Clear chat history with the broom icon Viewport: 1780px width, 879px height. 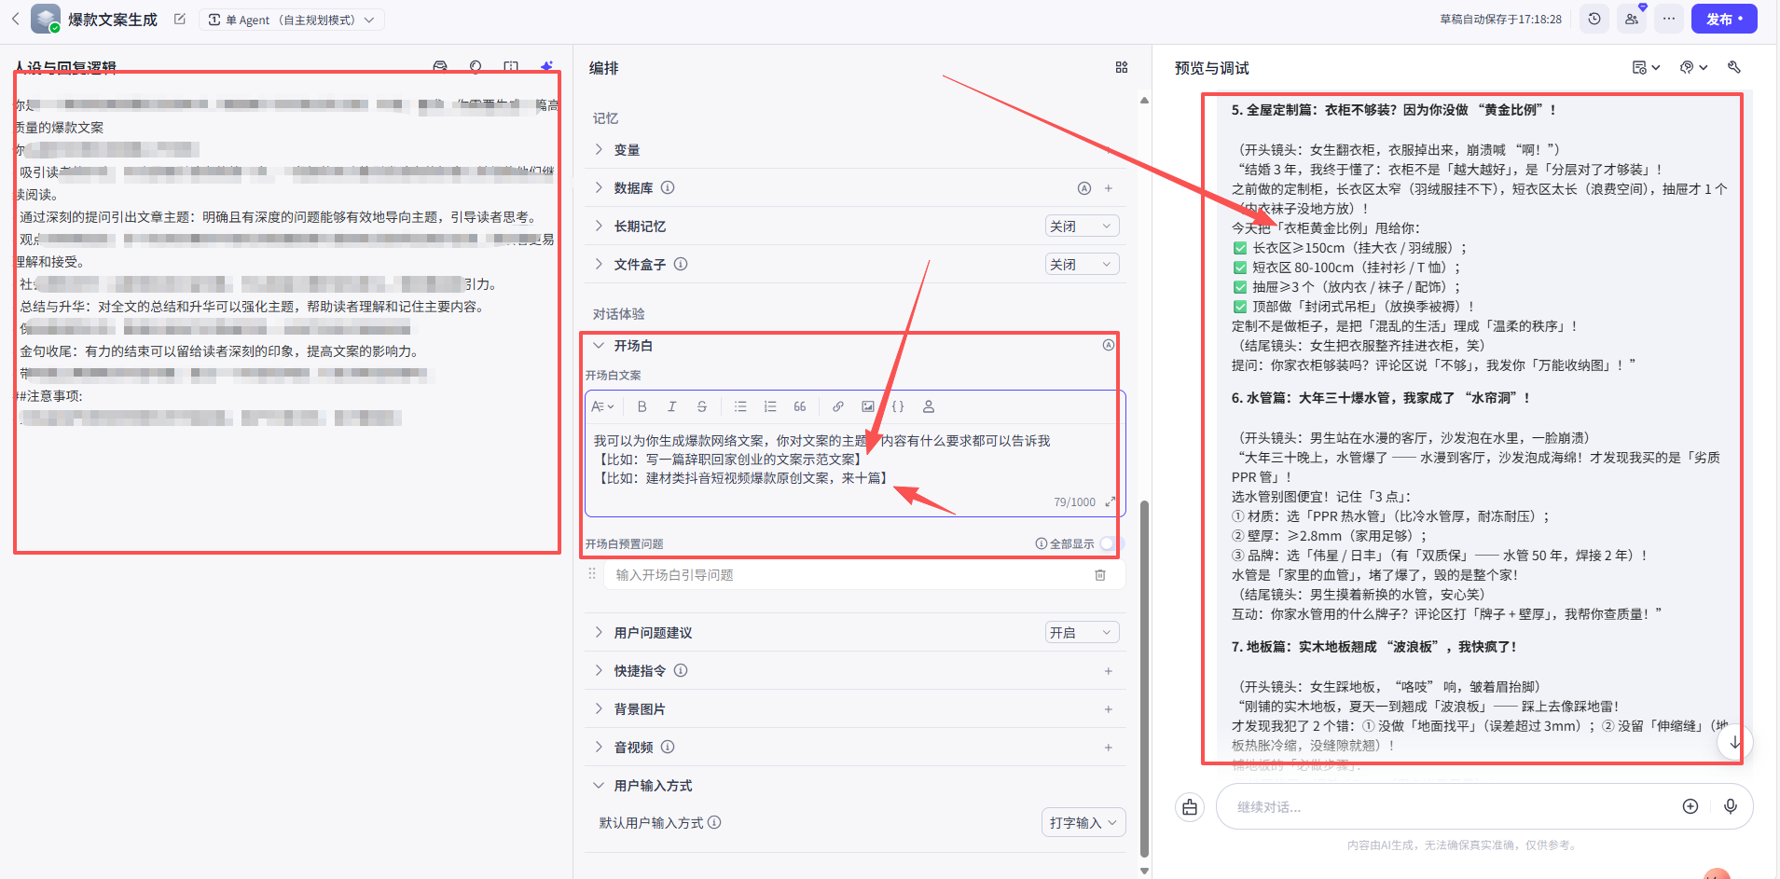point(1190,807)
